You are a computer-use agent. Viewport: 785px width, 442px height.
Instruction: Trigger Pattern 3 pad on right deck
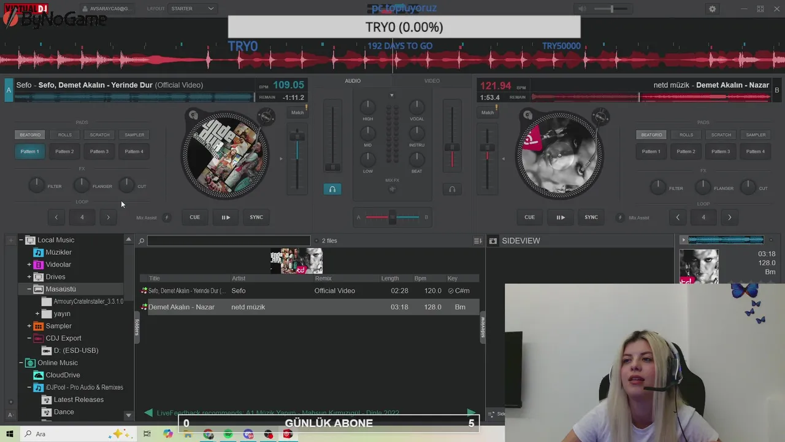click(x=721, y=152)
